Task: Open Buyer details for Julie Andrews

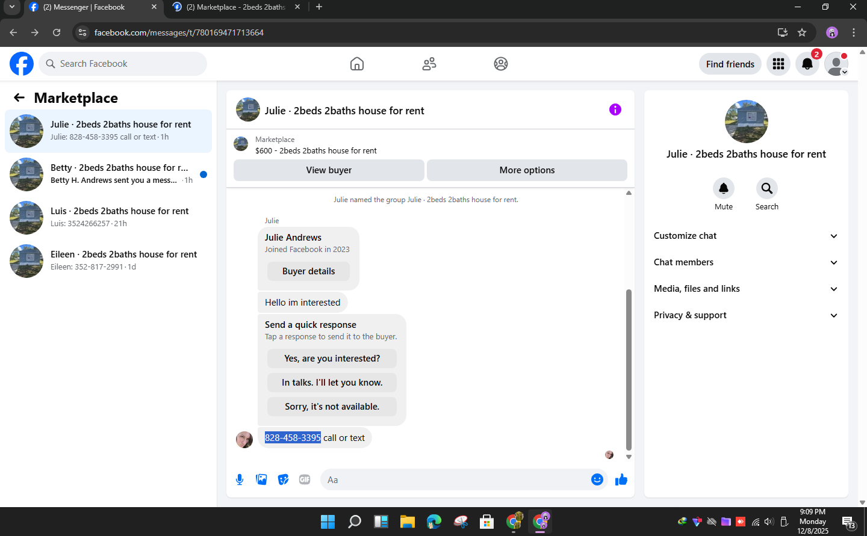Action: [x=308, y=271]
